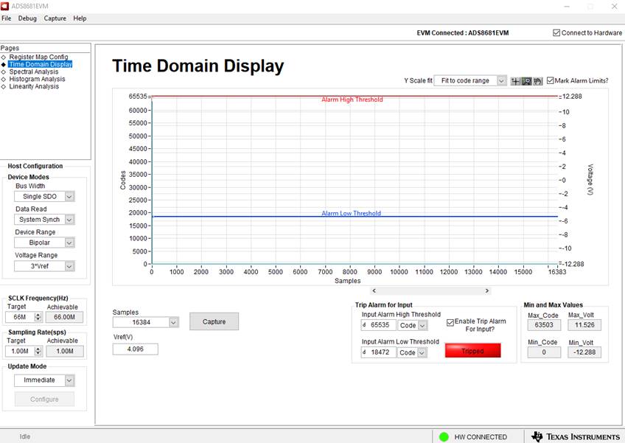Select the cursor crosshair graph tool
This screenshot has height=443, width=625.
(x=515, y=81)
